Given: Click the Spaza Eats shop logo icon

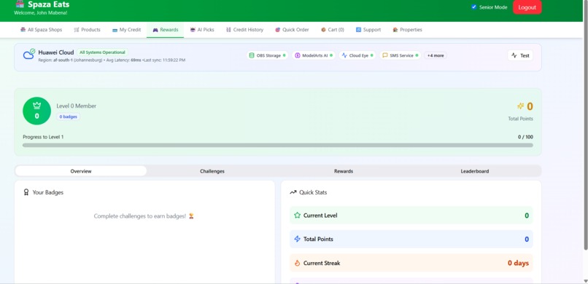Looking at the screenshot, I should tap(20, 4).
